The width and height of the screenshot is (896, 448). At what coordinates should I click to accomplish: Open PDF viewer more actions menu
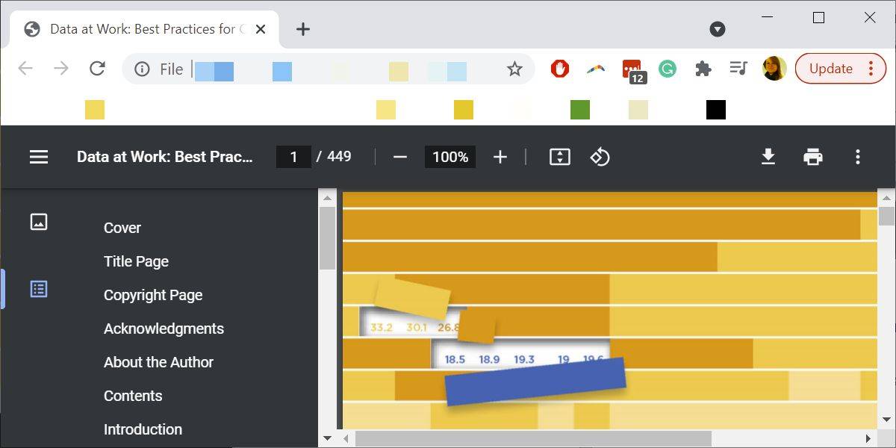tap(858, 157)
